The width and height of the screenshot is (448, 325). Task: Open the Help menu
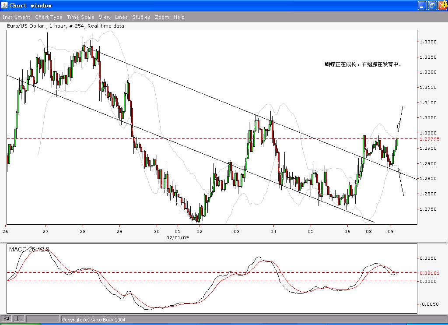pyautogui.click(x=179, y=17)
